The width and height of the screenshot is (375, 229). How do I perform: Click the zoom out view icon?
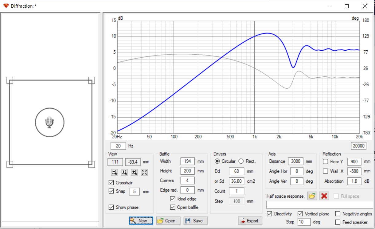tap(114, 173)
